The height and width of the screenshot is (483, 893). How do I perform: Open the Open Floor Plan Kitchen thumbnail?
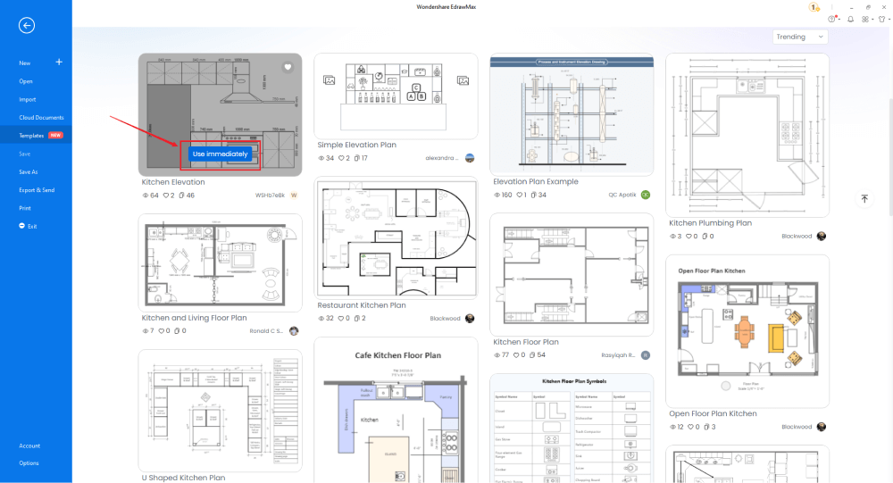[747, 331]
